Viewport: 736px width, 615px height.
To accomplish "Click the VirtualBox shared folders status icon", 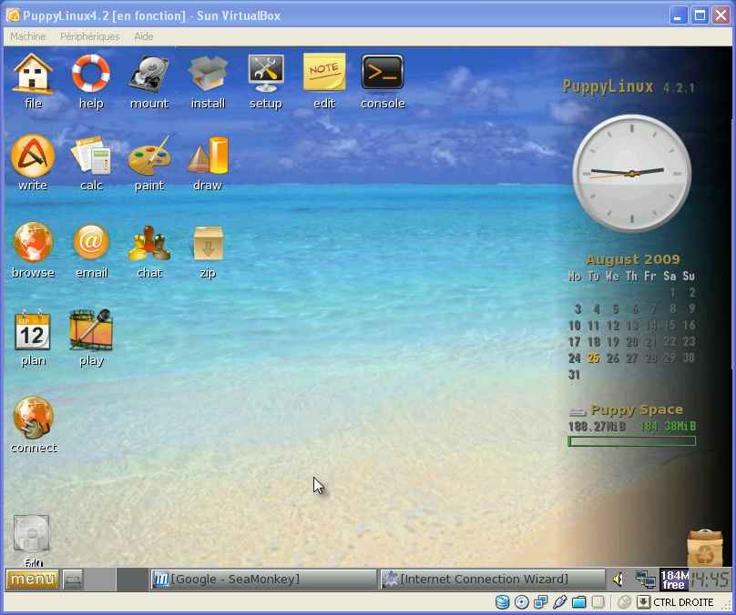I will pos(578,602).
